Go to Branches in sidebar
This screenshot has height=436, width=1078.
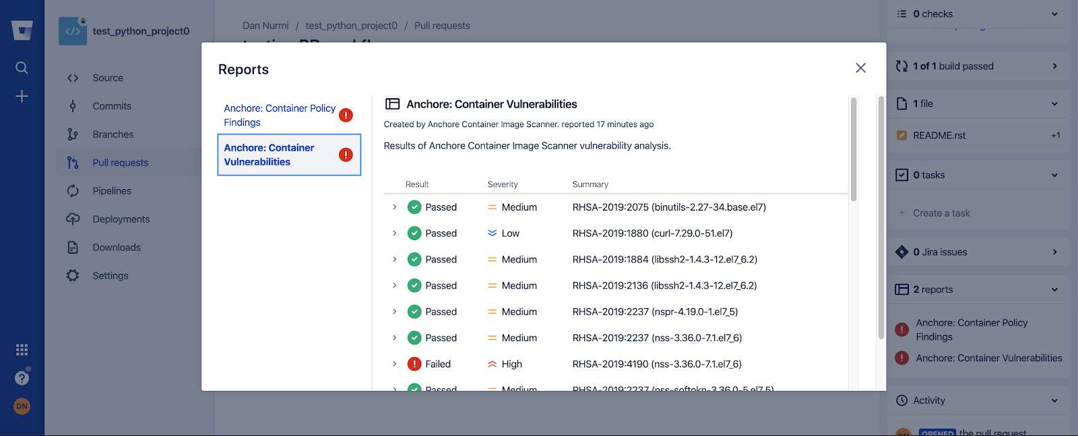point(113,135)
